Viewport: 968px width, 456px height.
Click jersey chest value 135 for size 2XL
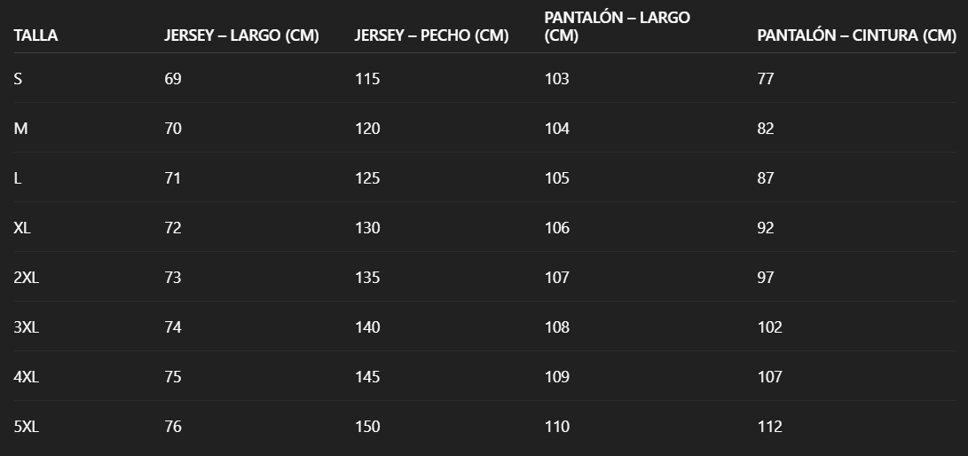tap(367, 278)
